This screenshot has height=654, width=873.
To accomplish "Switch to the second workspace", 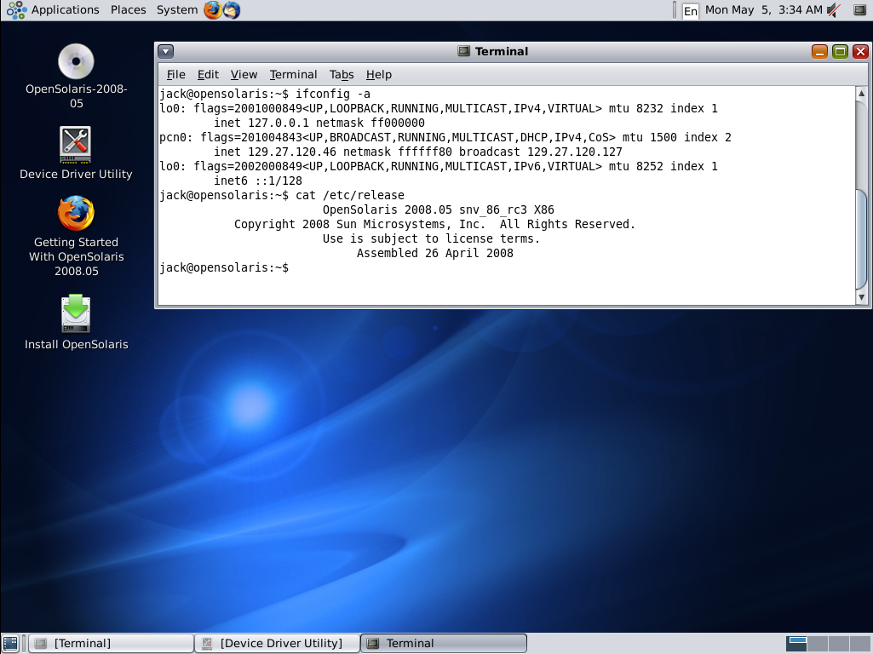I will [x=818, y=644].
